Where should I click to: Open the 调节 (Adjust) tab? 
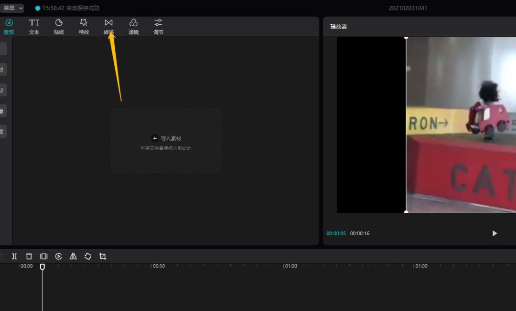[158, 26]
